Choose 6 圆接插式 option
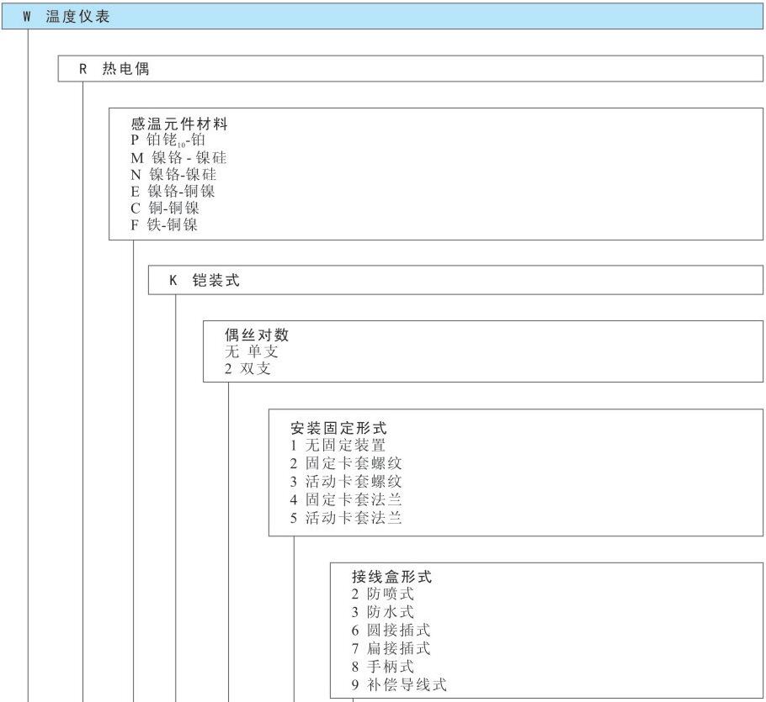 pos(391,630)
